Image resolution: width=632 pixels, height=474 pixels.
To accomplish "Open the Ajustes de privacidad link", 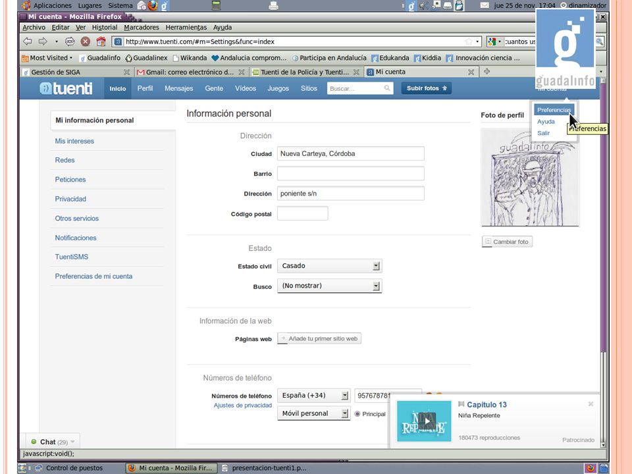I will [x=243, y=406].
